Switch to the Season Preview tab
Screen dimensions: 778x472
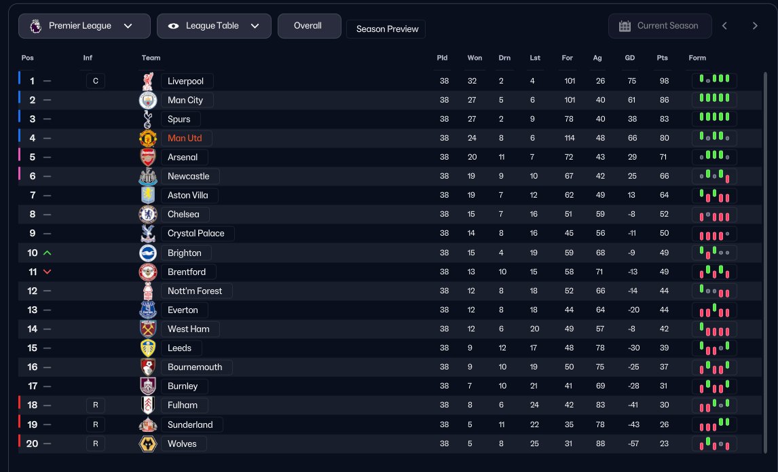point(387,29)
